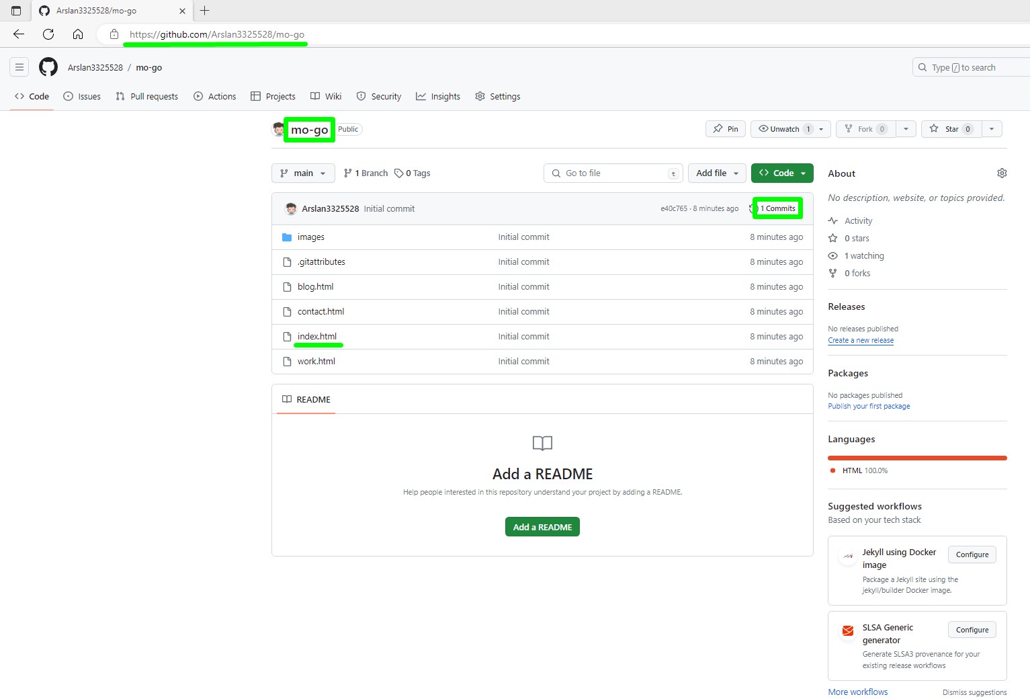Click the Create a new release link
This screenshot has height=699, width=1030.
tap(861, 341)
